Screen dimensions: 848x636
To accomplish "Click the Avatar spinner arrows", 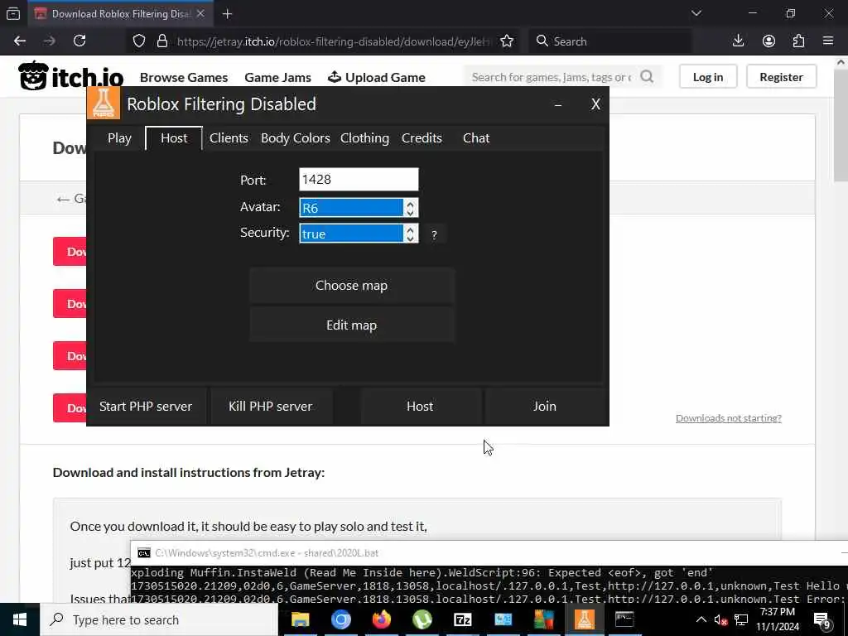I will (x=410, y=208).
